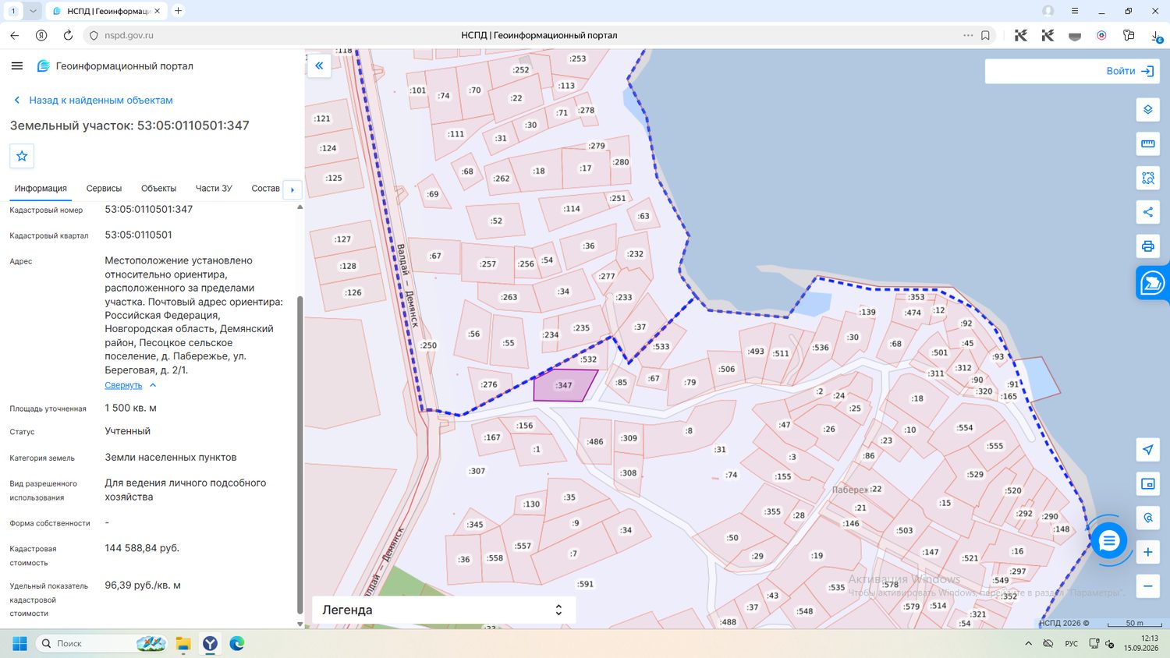Print the map with printer icon
This screenshot has width=1170, height=658.
(1147, 246)
